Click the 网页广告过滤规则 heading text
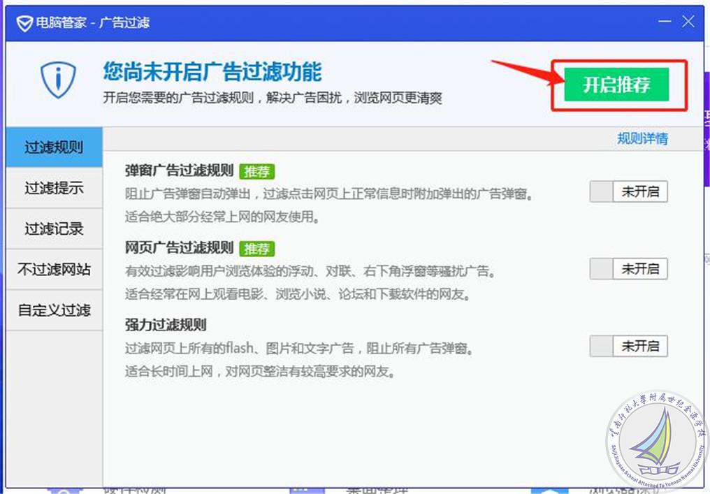The image size is (710, 494). pos(179,248)
